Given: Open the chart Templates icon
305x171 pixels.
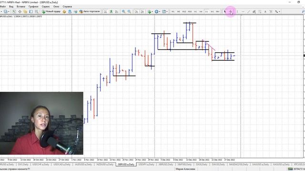Looking at the screenshot, I should 164,11.
